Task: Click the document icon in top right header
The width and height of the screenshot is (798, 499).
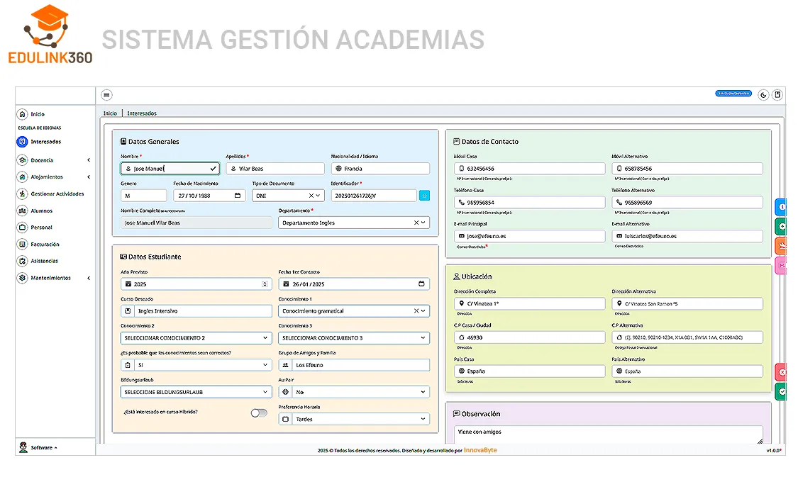Action: click(777, 95)
